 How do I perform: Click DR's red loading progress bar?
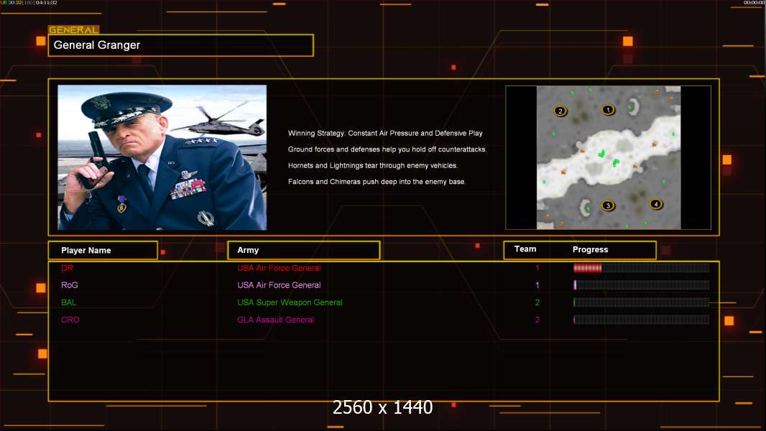(587, 268)
